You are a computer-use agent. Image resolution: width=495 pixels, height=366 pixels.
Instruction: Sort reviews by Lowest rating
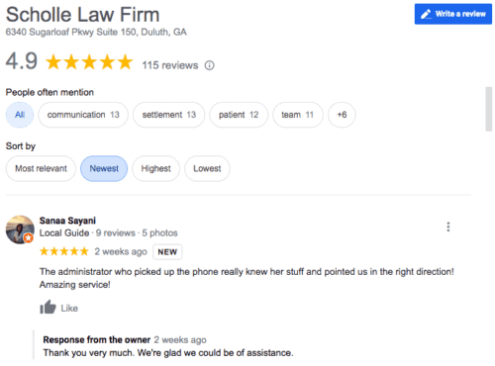tap(207, 168)
